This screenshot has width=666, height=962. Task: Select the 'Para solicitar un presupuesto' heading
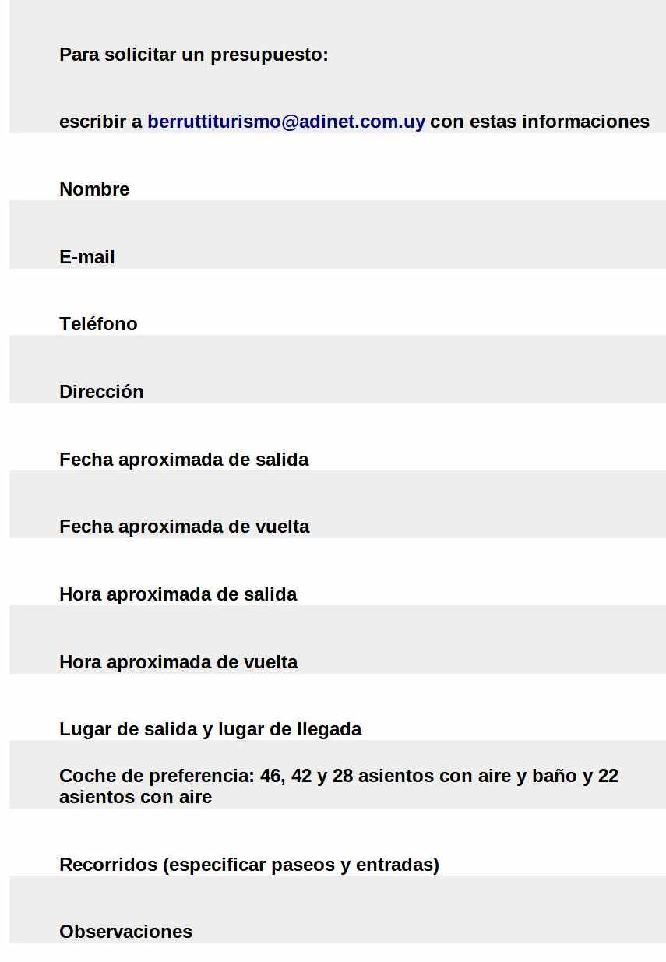(194, 55)
